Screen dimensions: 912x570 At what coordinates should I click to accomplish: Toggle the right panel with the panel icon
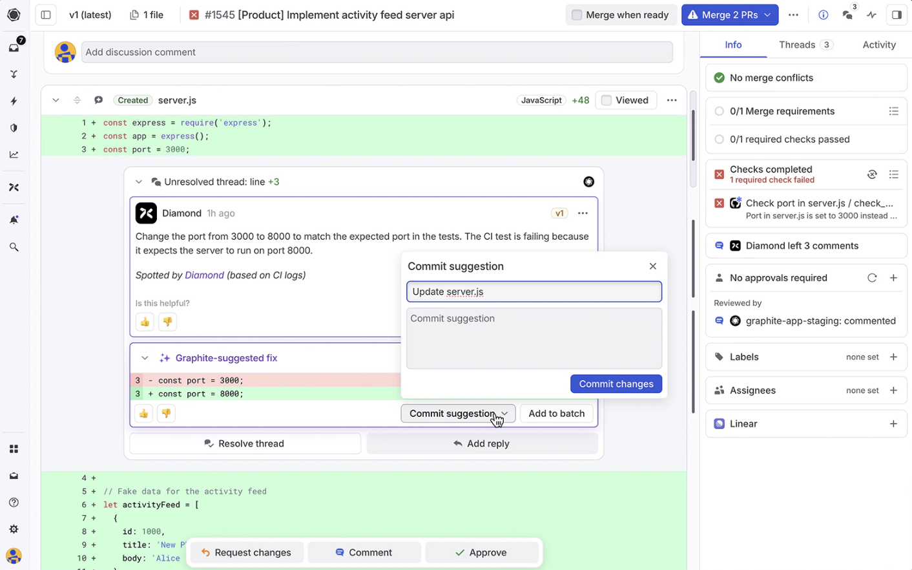click(896, 14)
